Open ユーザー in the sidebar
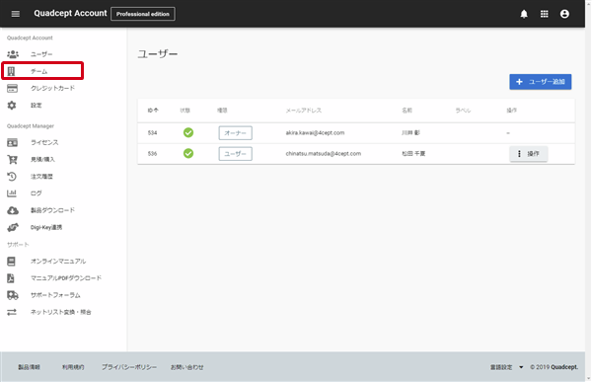 click(41, 54)
